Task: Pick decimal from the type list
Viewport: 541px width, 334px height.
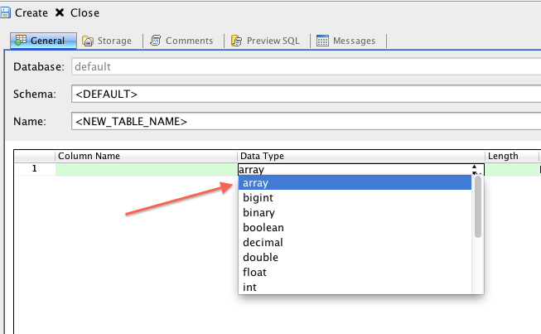Action: (x=263, y=243)
